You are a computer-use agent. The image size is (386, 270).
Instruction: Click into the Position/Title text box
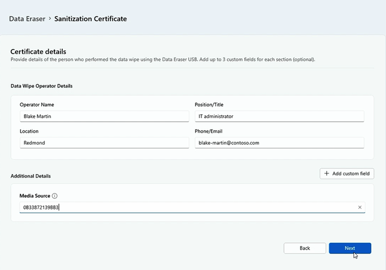click(x=279, y=116)
